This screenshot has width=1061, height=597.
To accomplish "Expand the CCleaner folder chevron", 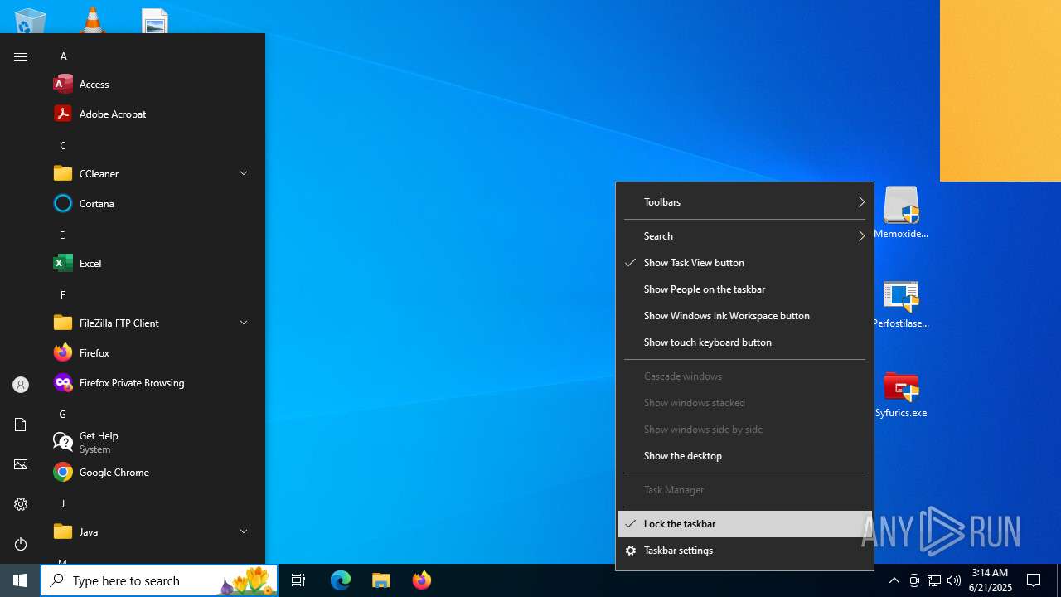I will point(244,173).
